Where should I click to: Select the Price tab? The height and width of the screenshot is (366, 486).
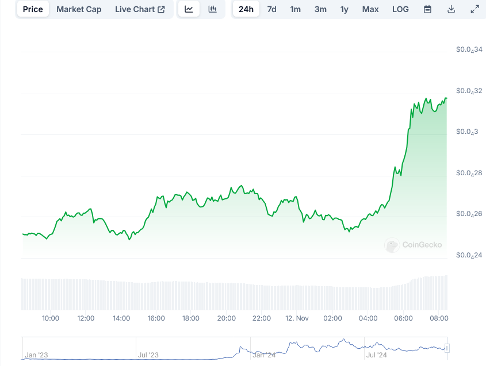click(33, 9)
